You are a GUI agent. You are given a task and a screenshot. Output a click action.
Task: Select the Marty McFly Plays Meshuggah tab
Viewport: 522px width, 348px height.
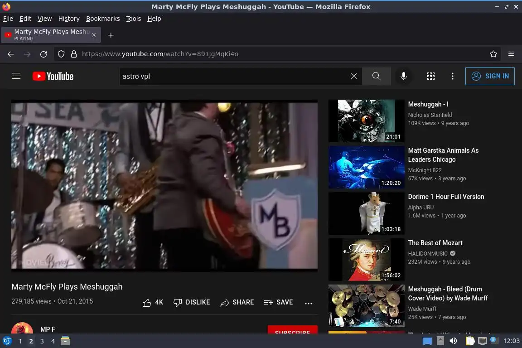tap(51, 35)
